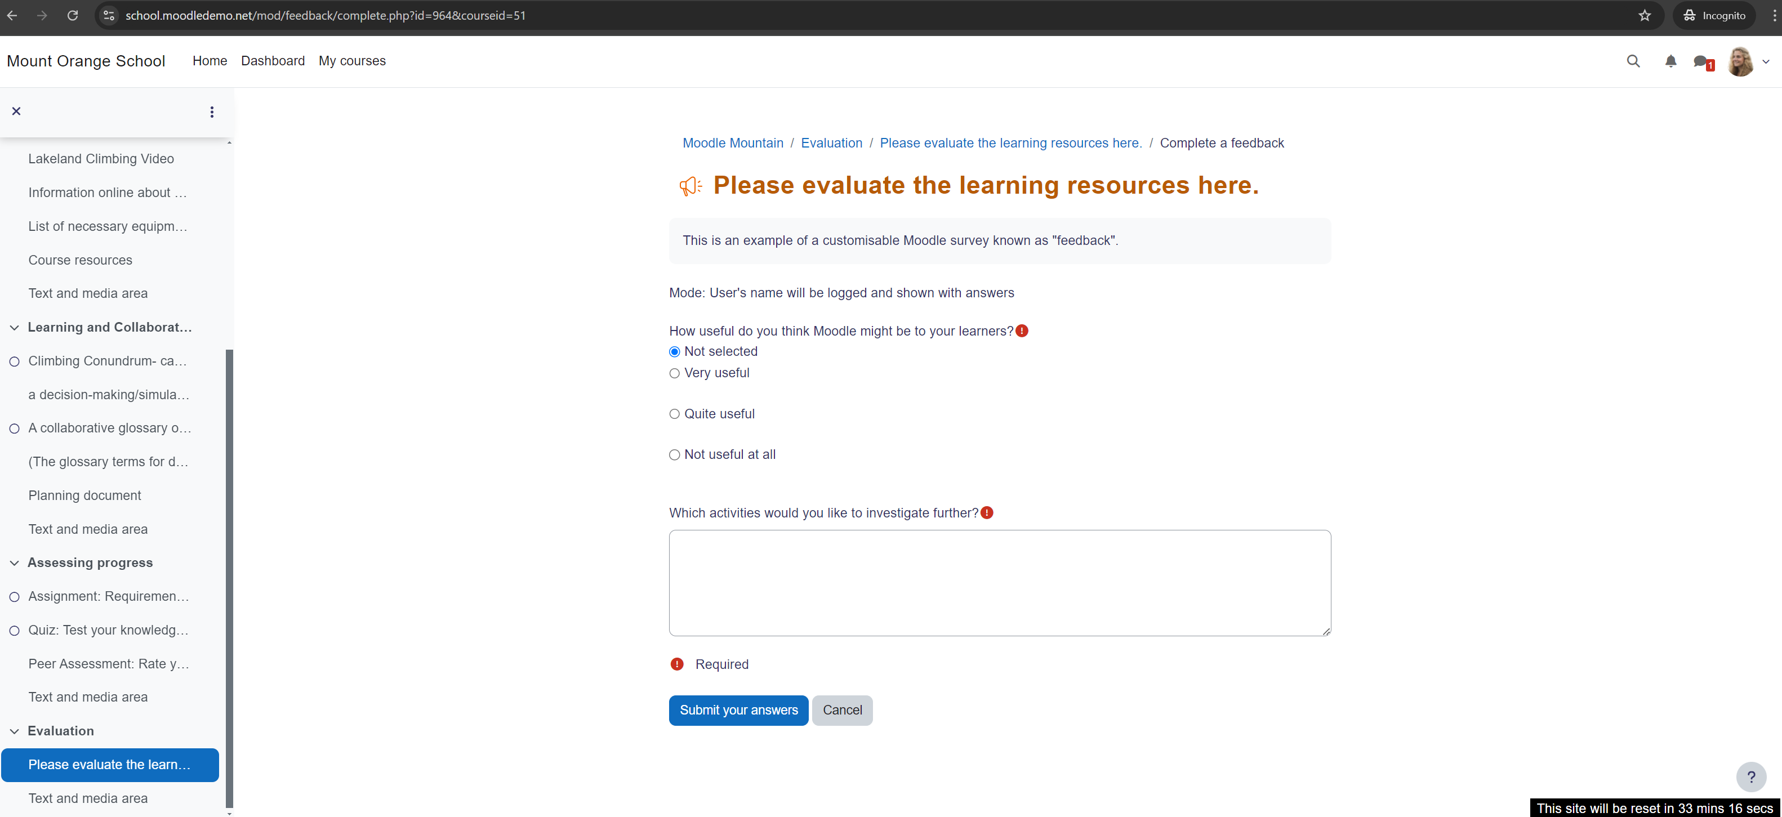This screenshot has height=817, width=1782.
Task: Open the site information icon in the address bar
Action: (x=109, y=15)
